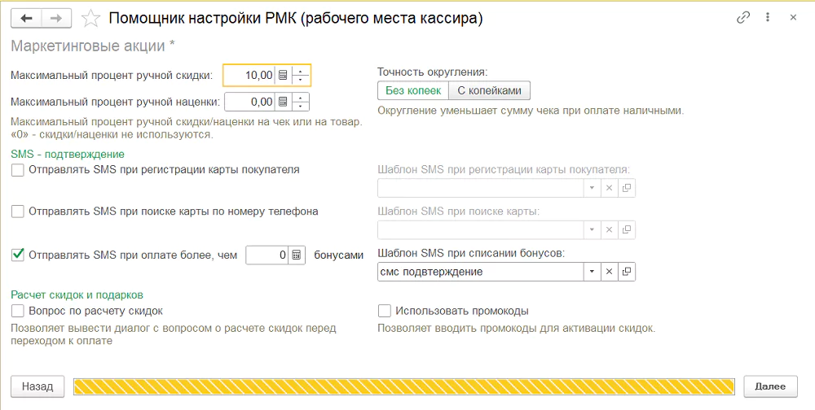Check the 'Использовать промокоды' box
The width and height of the screenshot is (815, 410).
point(384,311)
